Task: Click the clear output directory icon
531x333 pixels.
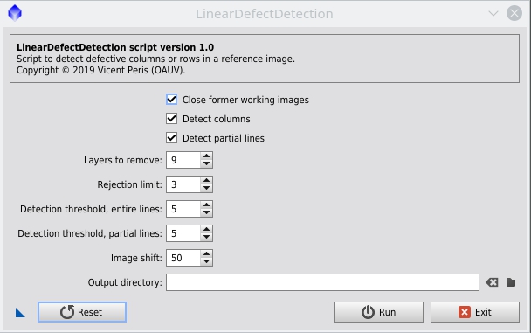Action: point(492,282)
